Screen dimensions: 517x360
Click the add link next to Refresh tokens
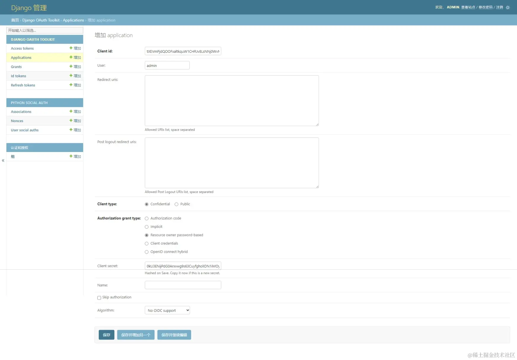click(75, 85)
